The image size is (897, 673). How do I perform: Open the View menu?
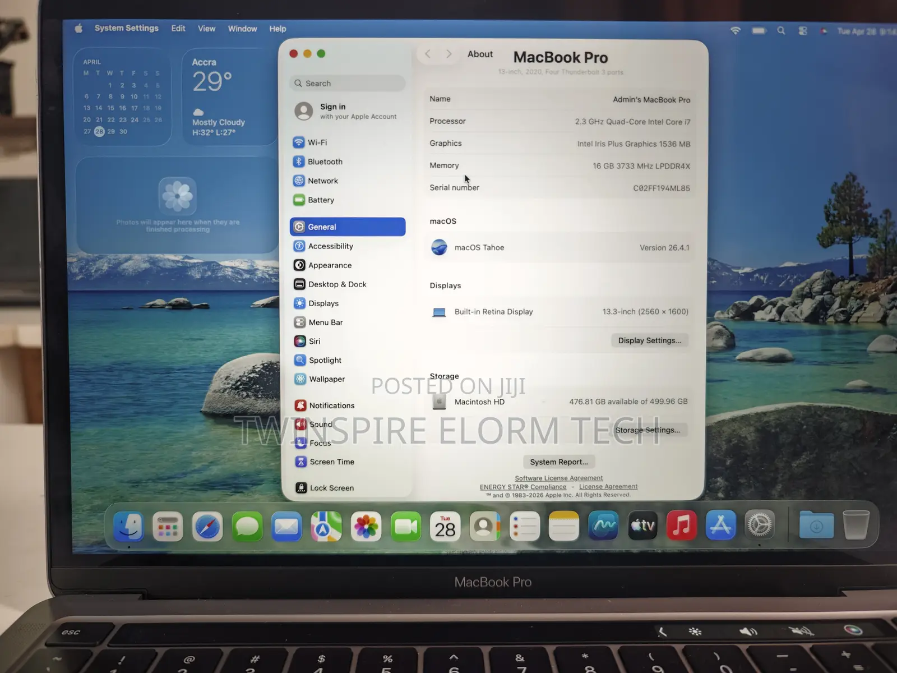pos(206,29)
